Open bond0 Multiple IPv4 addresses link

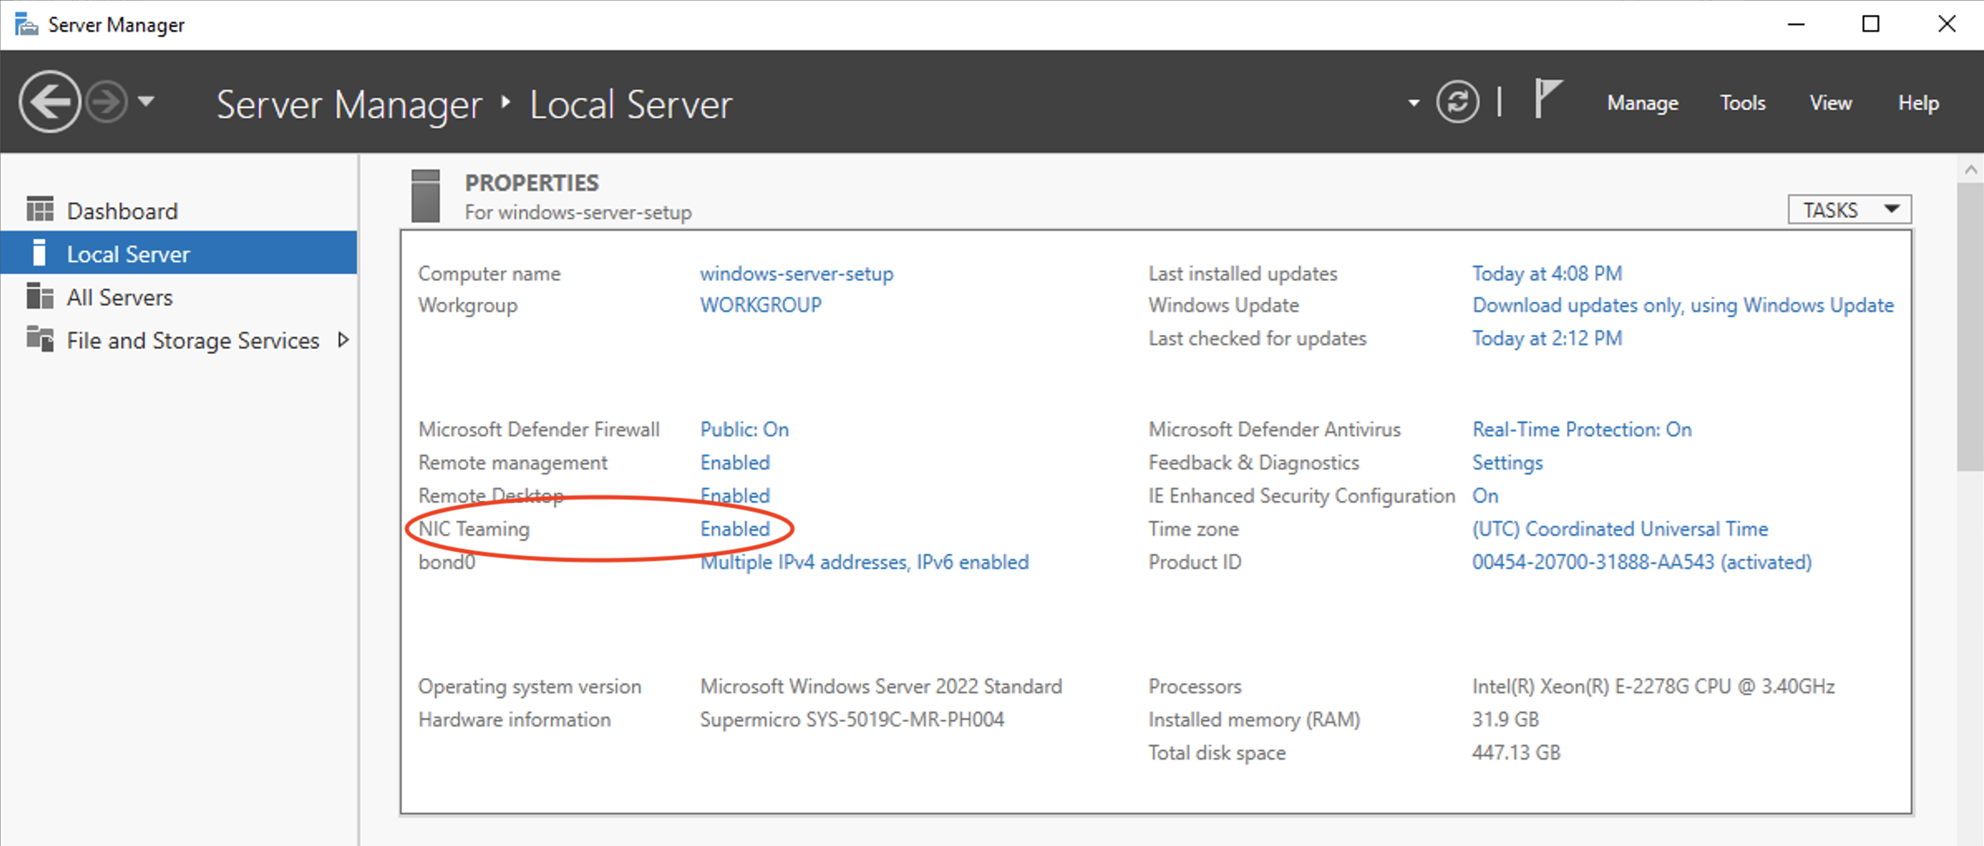(864, 562)
